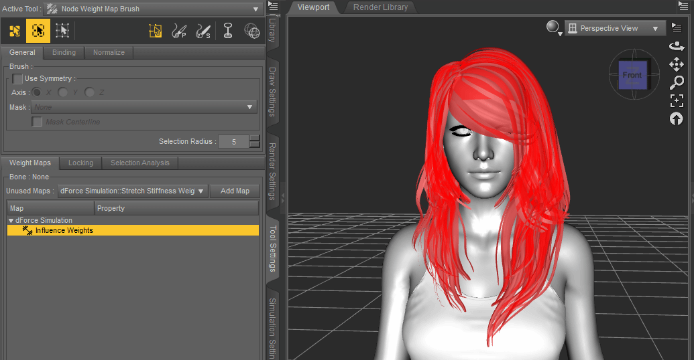
Task: Click the brush icon beside Influence Weights
Action: 27,231
